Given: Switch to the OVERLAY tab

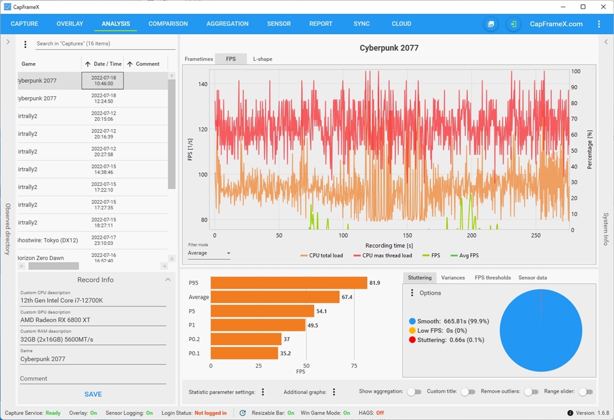Looking at the screenshot, I should pos(70,24).
